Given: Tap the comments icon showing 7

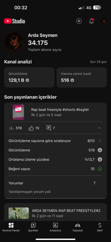Looking at the screenshot, I should [49, 128].
